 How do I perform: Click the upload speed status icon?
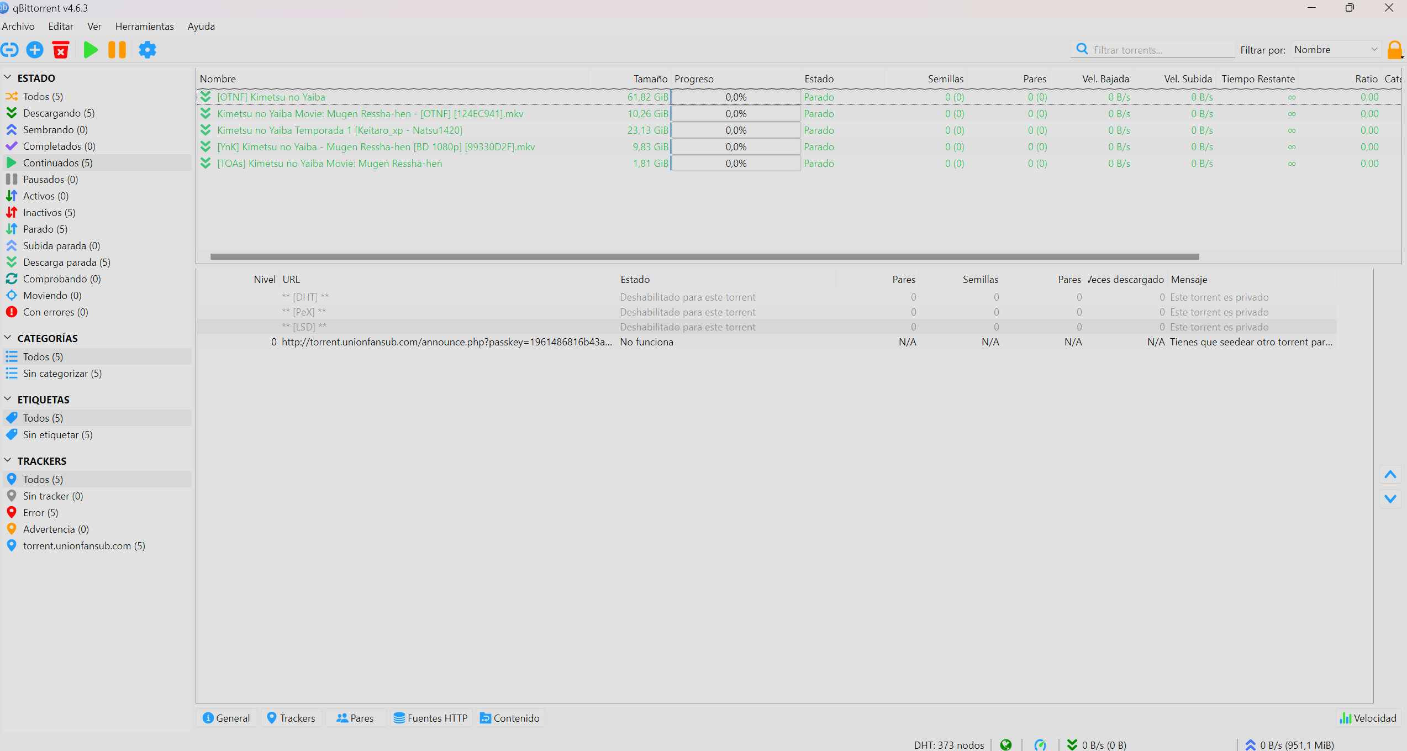(1251, 745)
